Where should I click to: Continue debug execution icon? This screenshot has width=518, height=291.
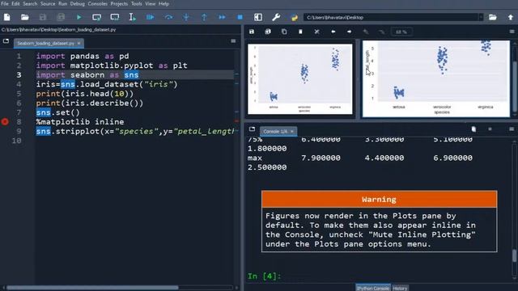(222, 17)
